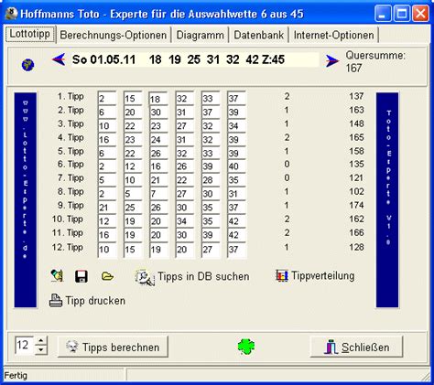Click the 34 field in 10. Tipp
The height and width of the screenshot is (385, 434).
[185, 221]
